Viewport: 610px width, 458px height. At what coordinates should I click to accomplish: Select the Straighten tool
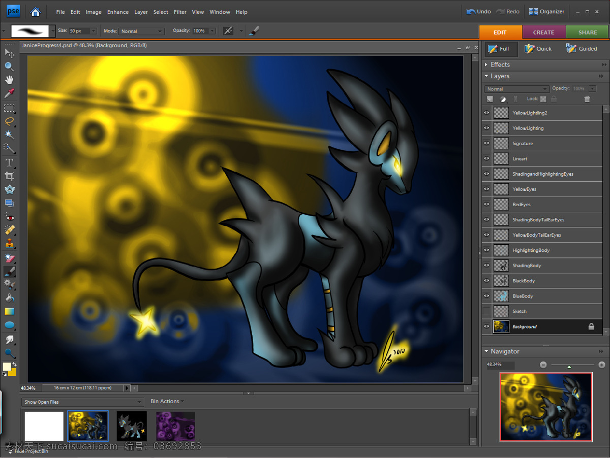[x=9, y=203]
